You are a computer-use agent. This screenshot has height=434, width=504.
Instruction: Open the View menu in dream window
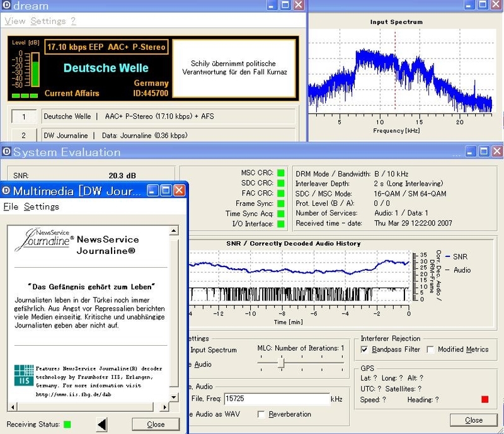pos(14,21)
